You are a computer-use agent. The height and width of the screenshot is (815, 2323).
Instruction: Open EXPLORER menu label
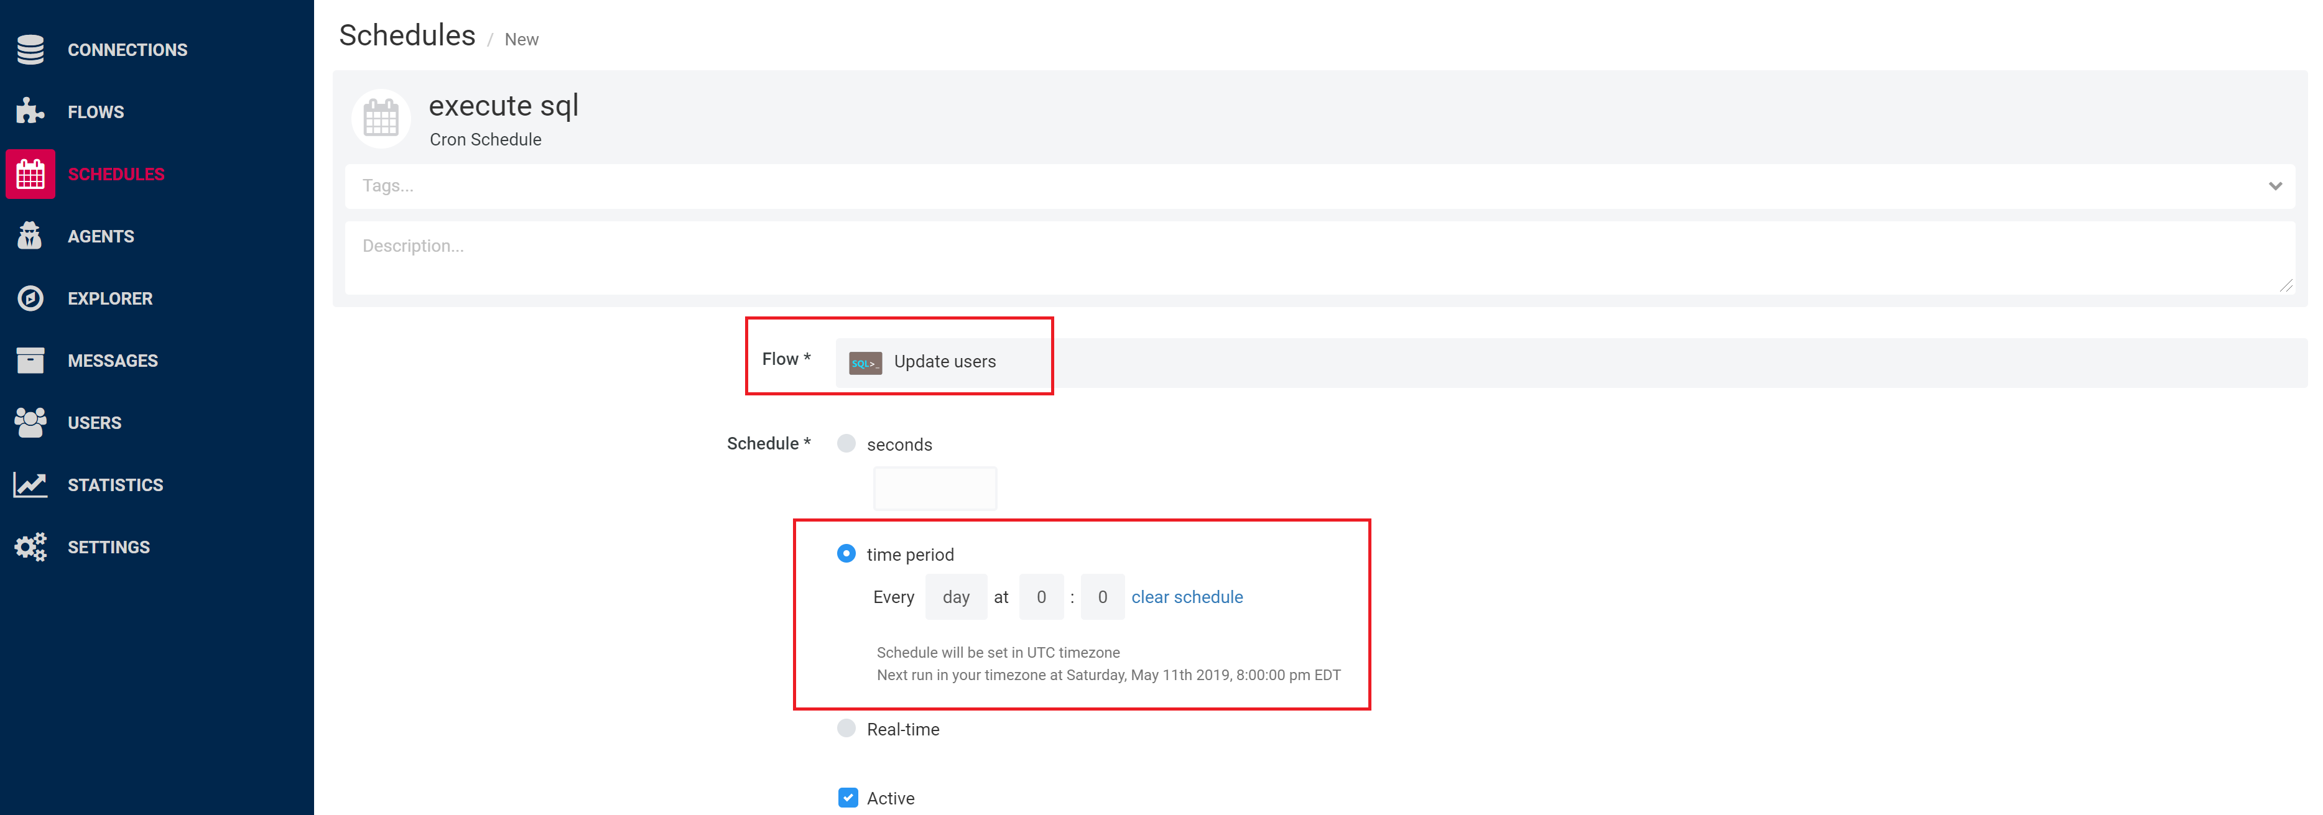click(x=109, y=299)
